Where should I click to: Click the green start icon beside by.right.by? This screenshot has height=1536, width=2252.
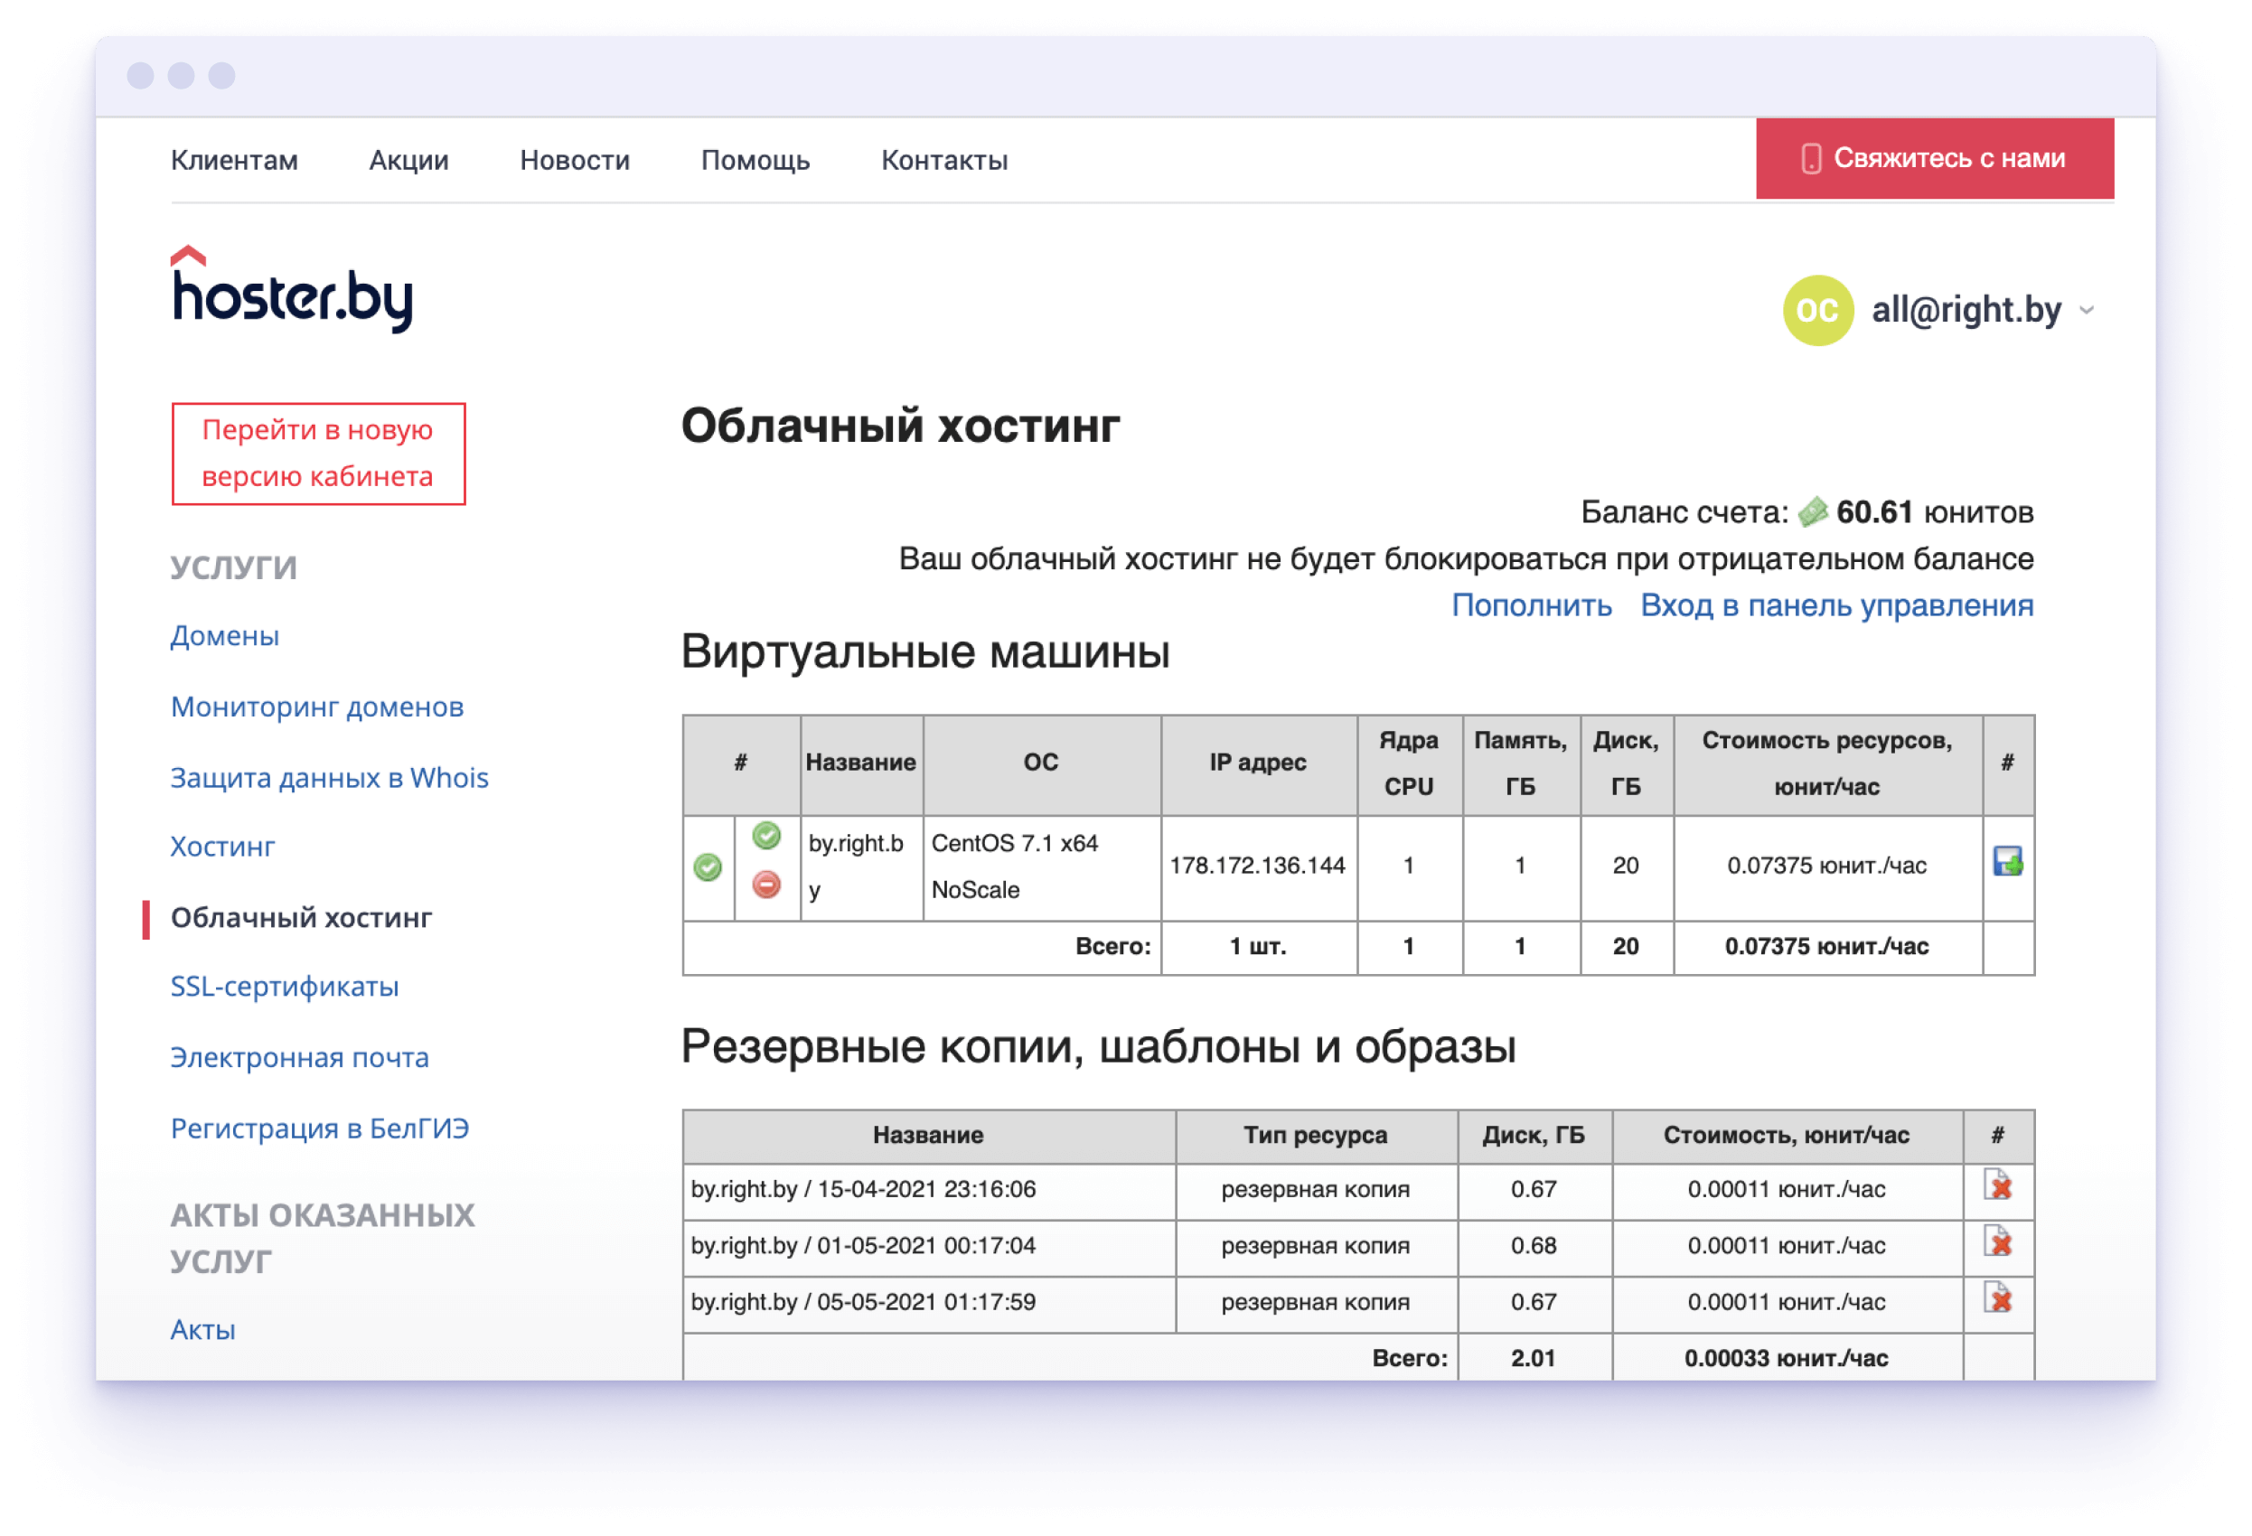[765, 836]
